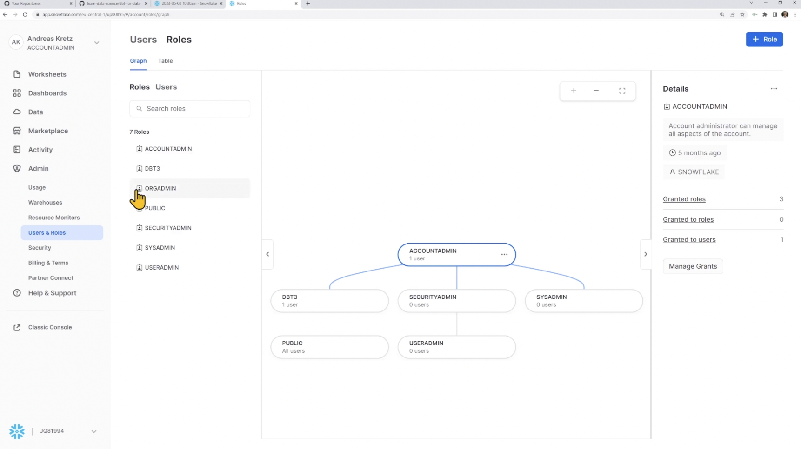This screenshot has height=449, width=801.
Task: Open a new browser tab
Action: (308, 3)
